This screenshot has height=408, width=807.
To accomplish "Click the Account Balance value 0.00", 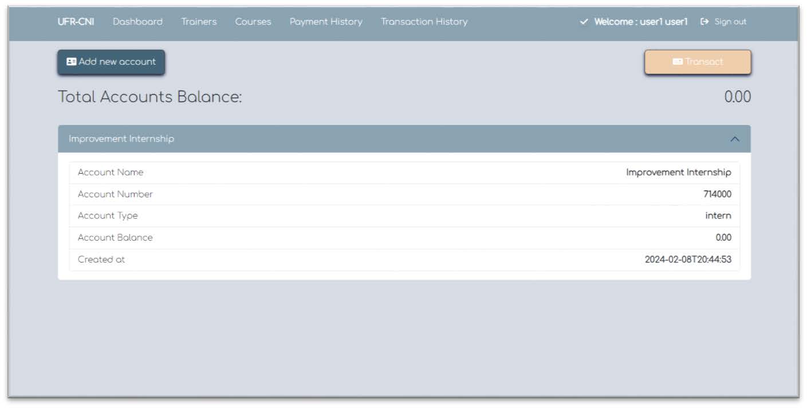I will point(723,237).
